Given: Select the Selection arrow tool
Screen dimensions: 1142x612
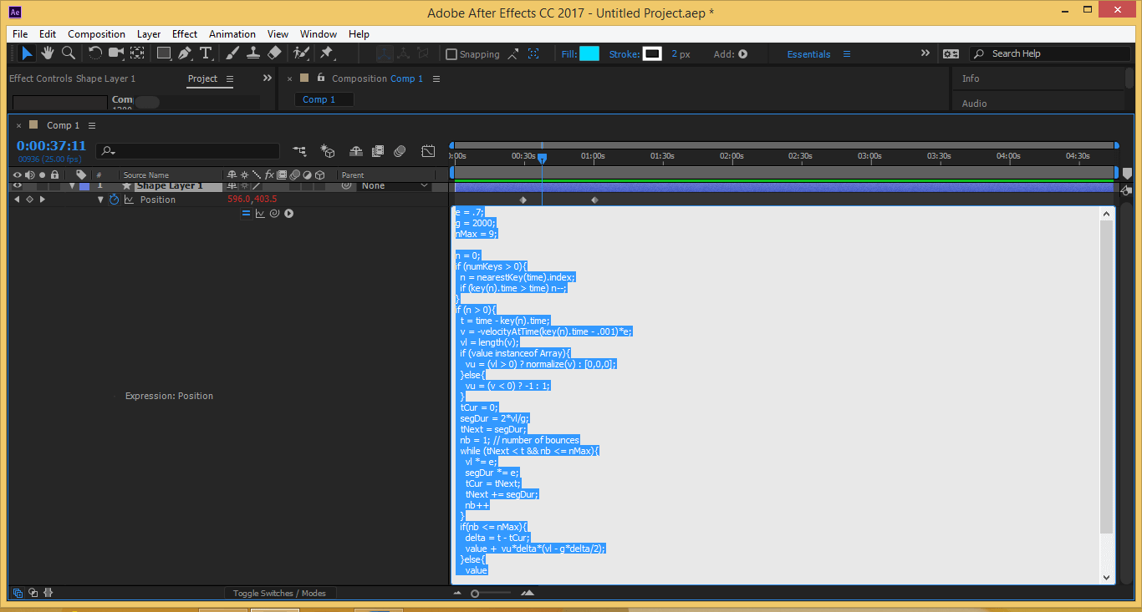Looking at the screenshot, I should click(28, 53).
